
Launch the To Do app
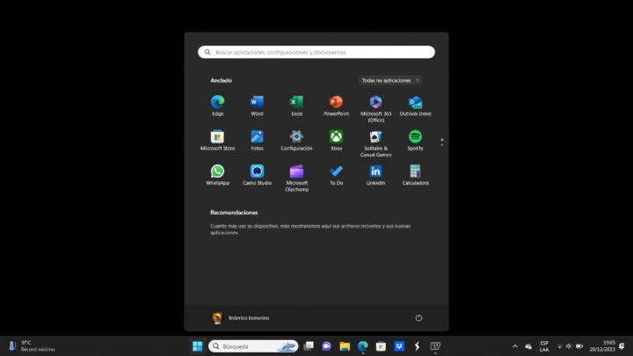coord(336,175)
